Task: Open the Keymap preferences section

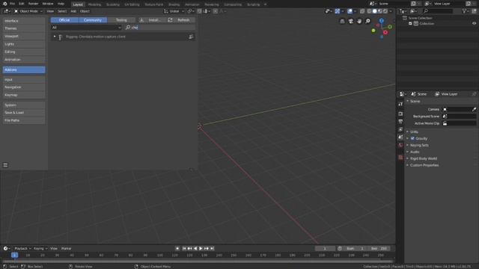Action: [x=24, y=95]
